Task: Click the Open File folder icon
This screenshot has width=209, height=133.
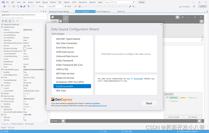Action: click(x=18, y=6)
